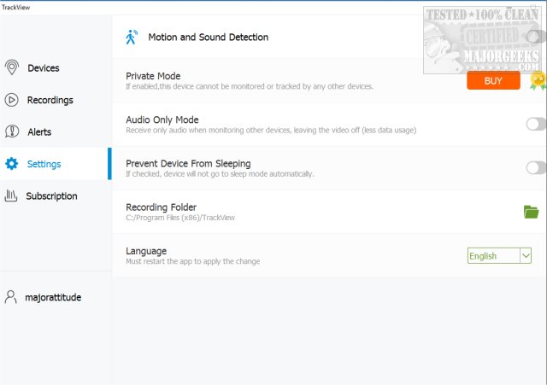Viewport: 547px width, 385px height.
Task: Switch to the Subscription sidebar tab
Action: (x=51, y=195)
